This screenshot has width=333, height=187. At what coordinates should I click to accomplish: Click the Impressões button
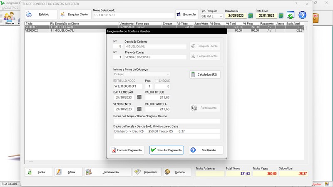[147, 172]
